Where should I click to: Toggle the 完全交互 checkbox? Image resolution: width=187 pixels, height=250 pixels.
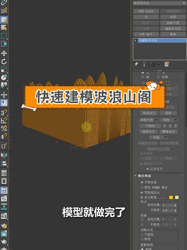coord(148,169)
